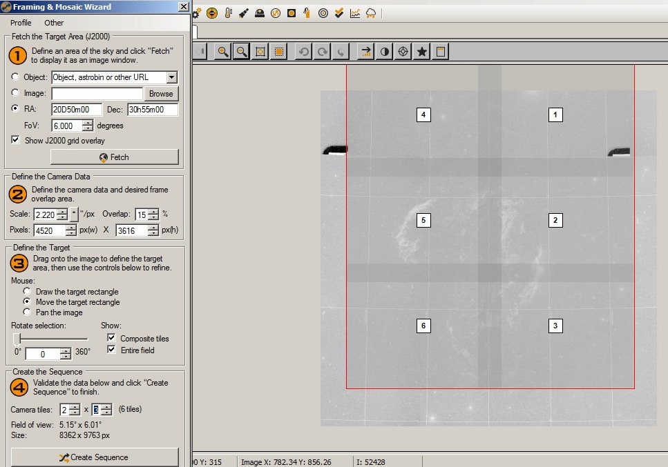Click the Scale spinner arrows
The height and width of the screenshot is (467, 668).
62,215
